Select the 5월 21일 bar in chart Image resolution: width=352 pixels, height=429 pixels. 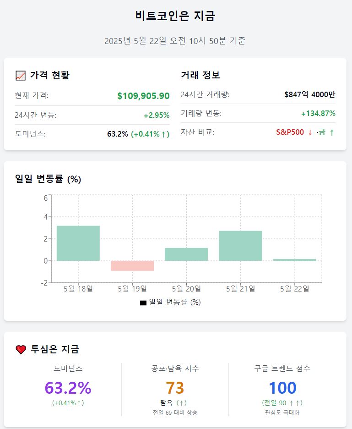(240, 246)
